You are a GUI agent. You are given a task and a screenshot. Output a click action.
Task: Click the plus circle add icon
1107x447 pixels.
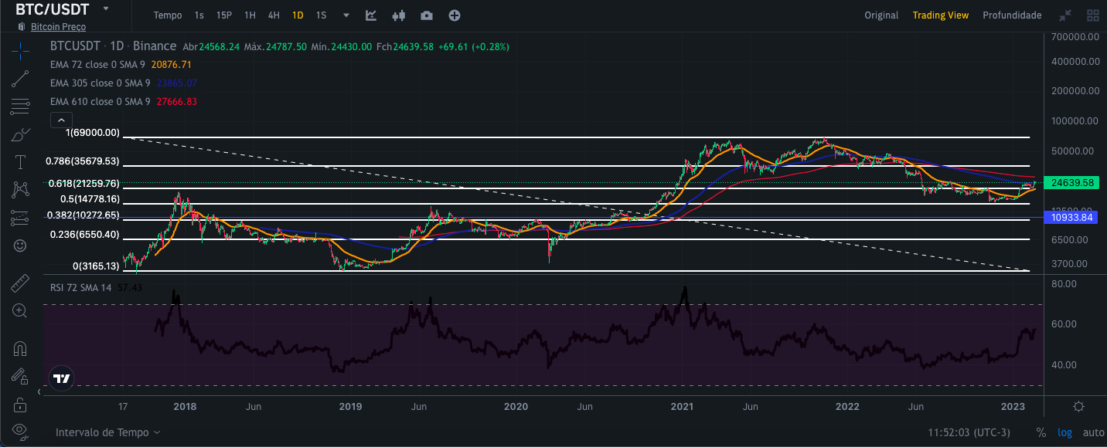click(455, 15)
